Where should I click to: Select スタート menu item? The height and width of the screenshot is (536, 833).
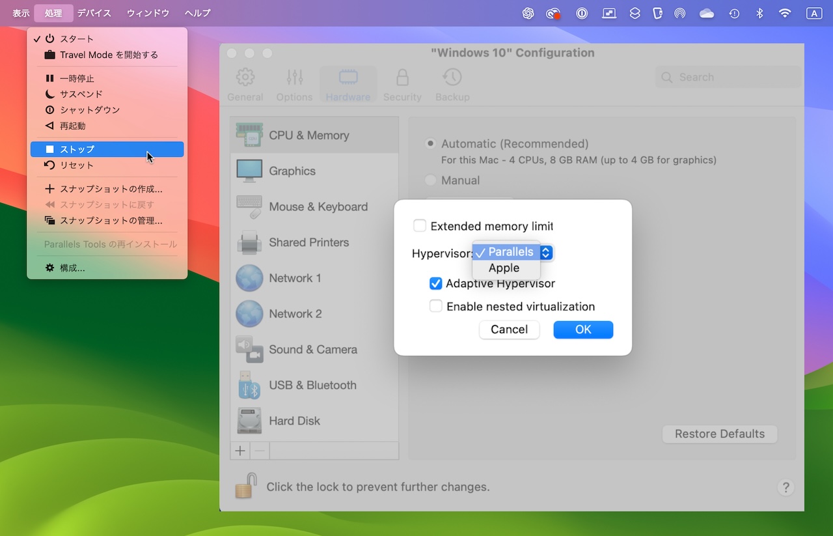coord(107,39)
